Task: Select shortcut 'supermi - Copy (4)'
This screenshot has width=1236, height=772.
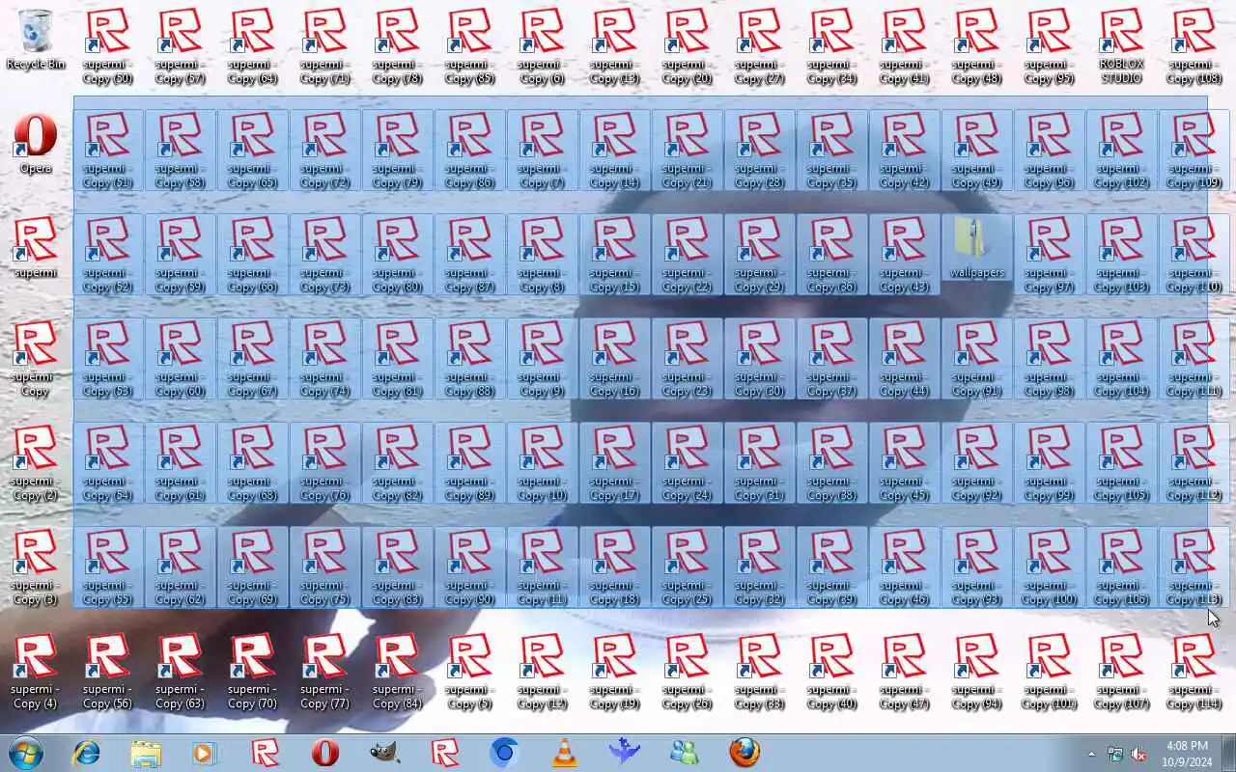Action: pos(36,672)
